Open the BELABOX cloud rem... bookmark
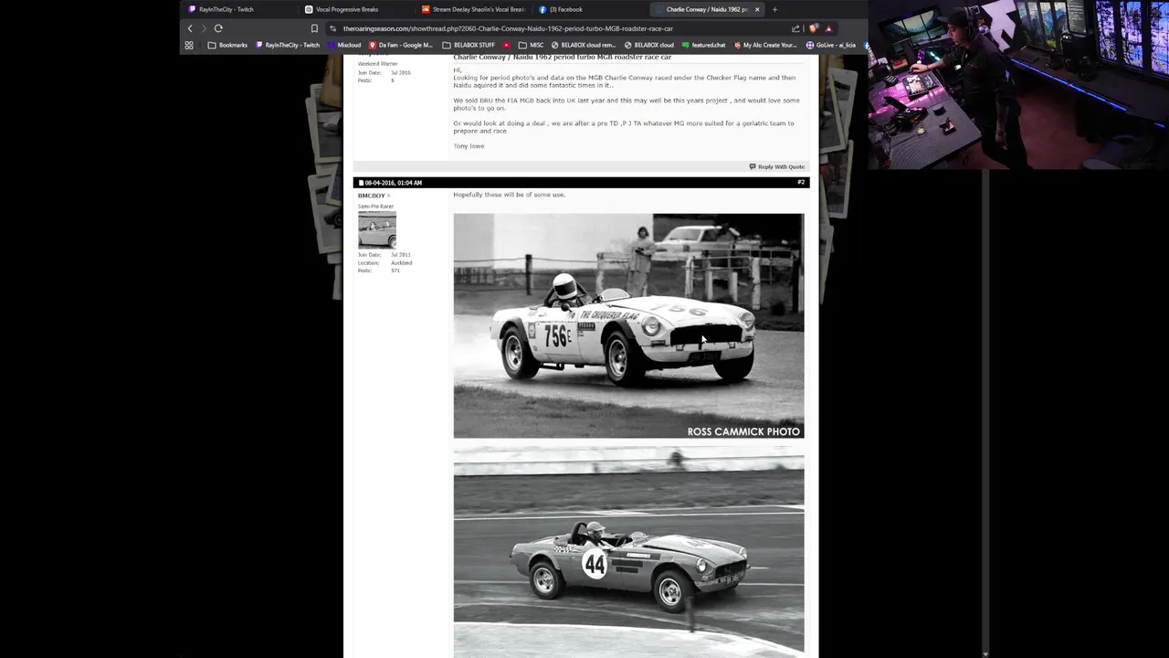Screen dimensions: 1169x658 (584, 45)
